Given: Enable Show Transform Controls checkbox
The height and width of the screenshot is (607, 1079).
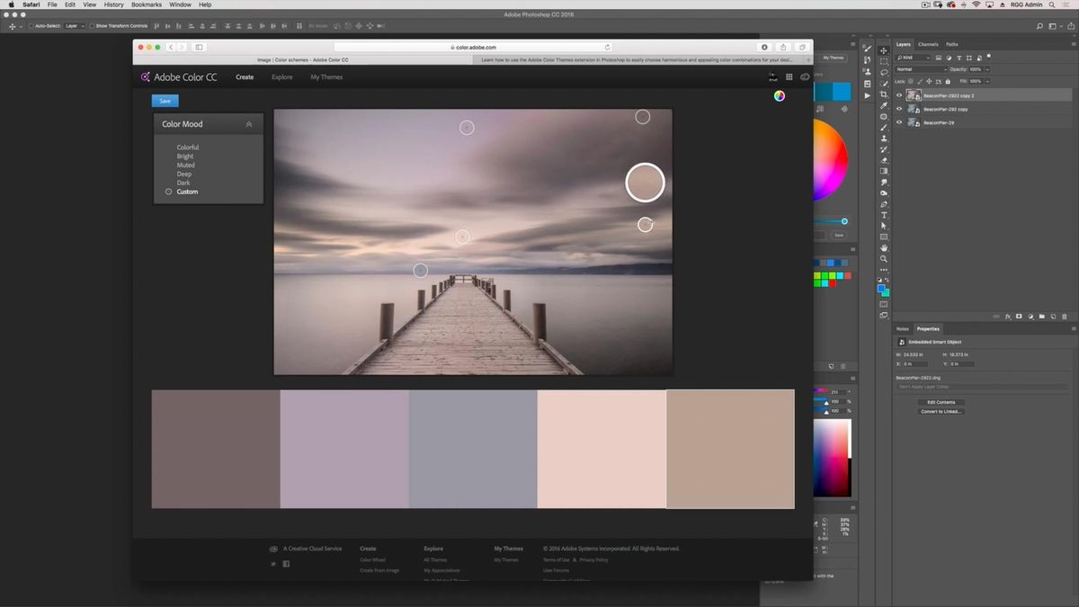Looking at the screenshot, I should (x=92, y=26).
